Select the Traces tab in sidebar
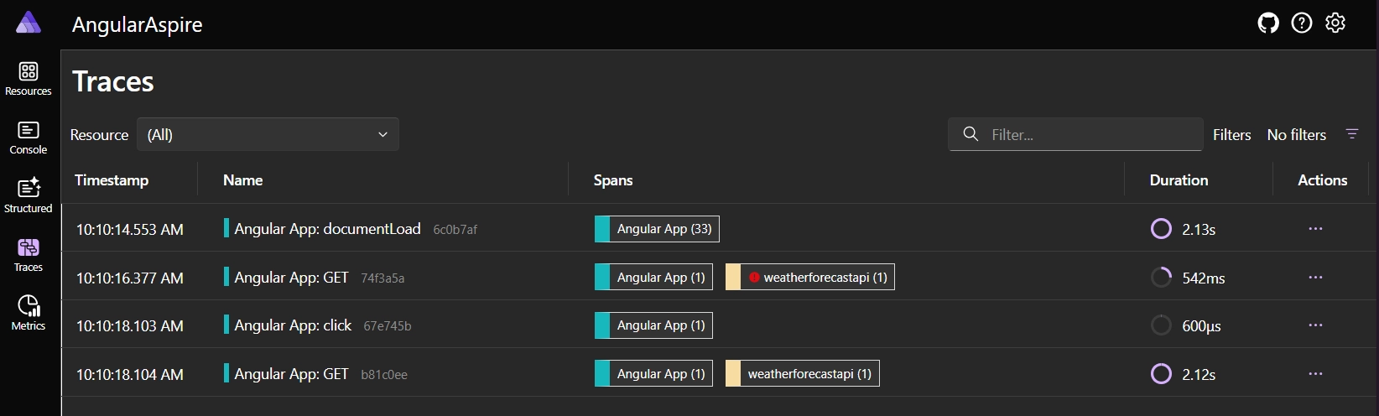1379x416 pixels. [29, 255]
